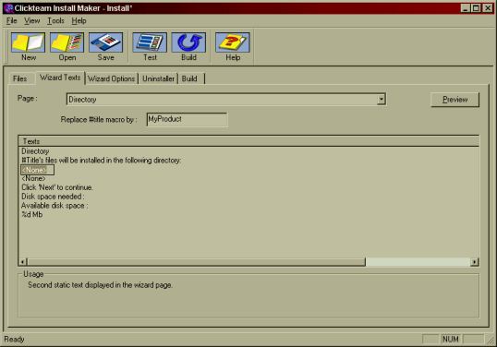Click the Test installer toolbar icon
This screenshot has width=497, height=347.
click(x=150, y=42)
